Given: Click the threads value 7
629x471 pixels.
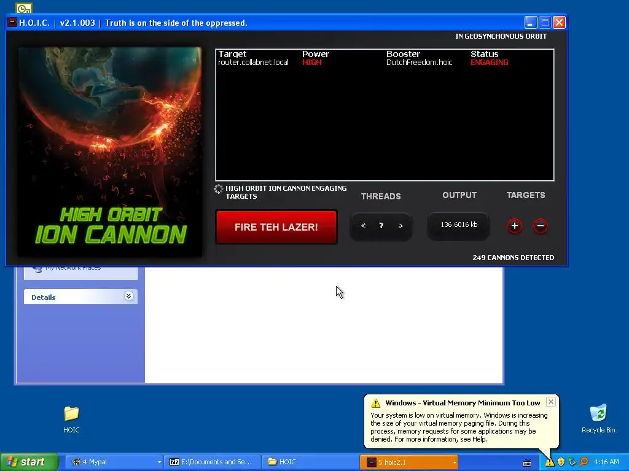Looking at the screenshot, I should click(381, 226).
